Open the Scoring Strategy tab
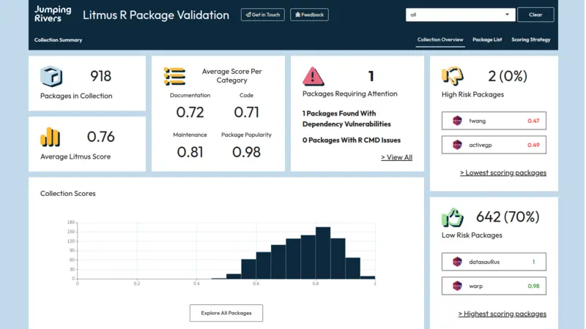 click(x=530, y=39)
